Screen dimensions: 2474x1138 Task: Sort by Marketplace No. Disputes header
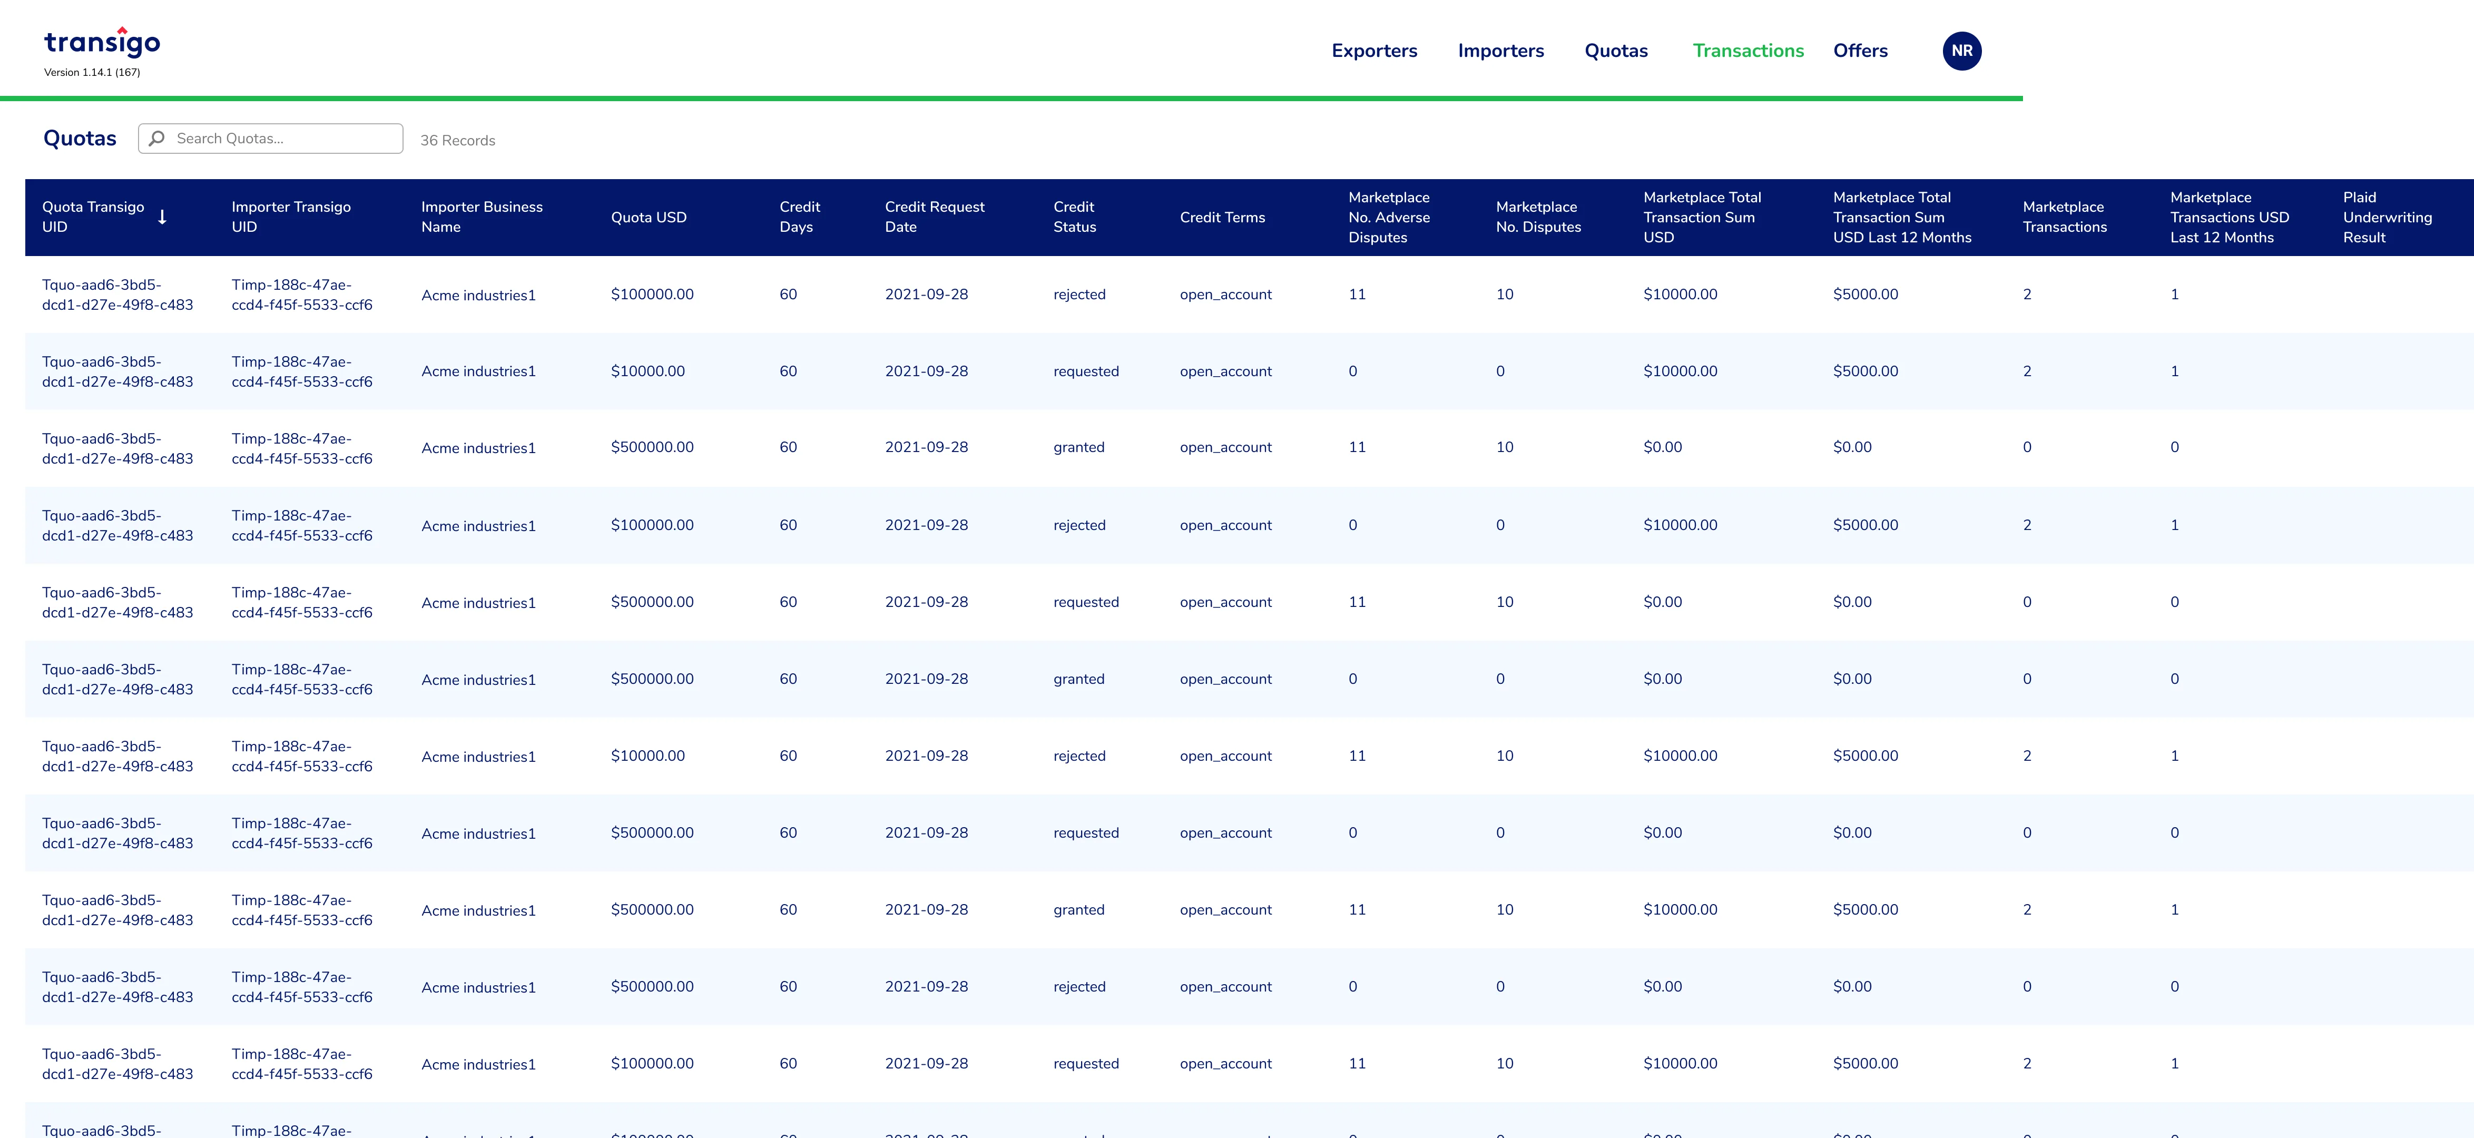[x=1538, y=217]
